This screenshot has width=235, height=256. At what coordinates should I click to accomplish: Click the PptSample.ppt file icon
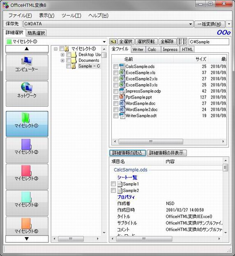[x=122, y=97]
